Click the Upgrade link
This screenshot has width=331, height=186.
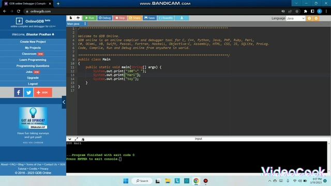pyautogui.click(x=33, y=78)
